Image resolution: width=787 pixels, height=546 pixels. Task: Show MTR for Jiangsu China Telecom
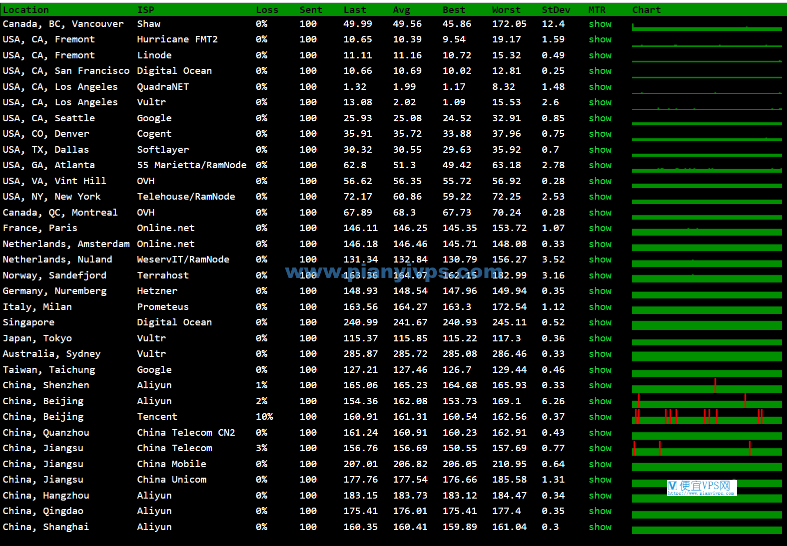[600, 448]
